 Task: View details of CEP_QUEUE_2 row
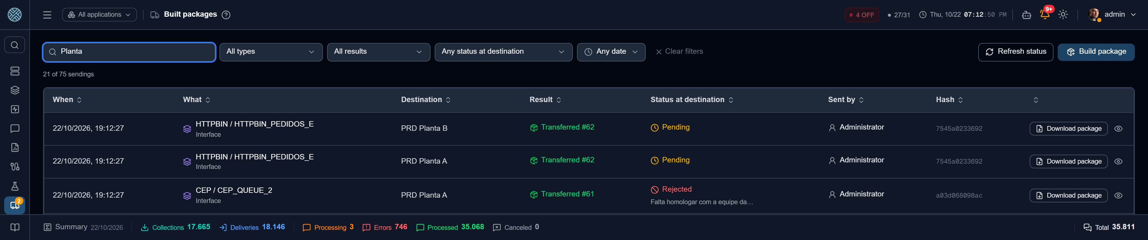pyautogui.click(x=1118, y=196)
